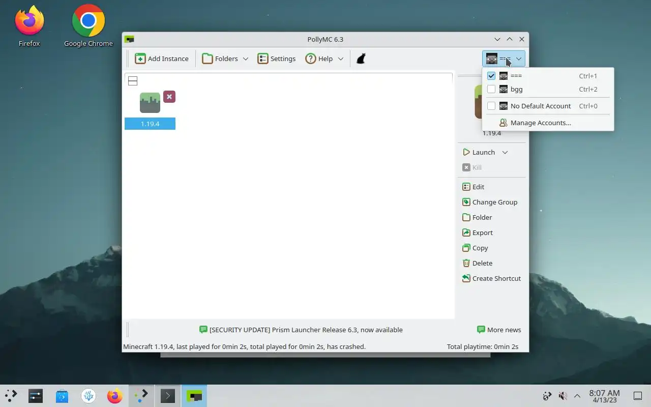Click the Add Instance button
Image resolution: width=651 pixels, height=407 pixels.
click(x=162, y=59)
